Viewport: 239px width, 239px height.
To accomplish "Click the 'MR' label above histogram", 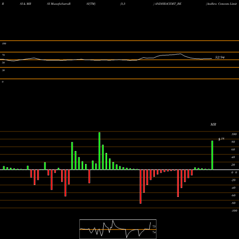I will (213, 124).
